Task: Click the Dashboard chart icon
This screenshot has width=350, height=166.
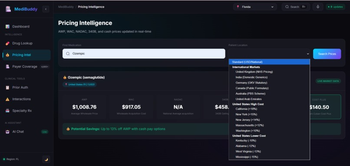Action: (x=7, y=26)
